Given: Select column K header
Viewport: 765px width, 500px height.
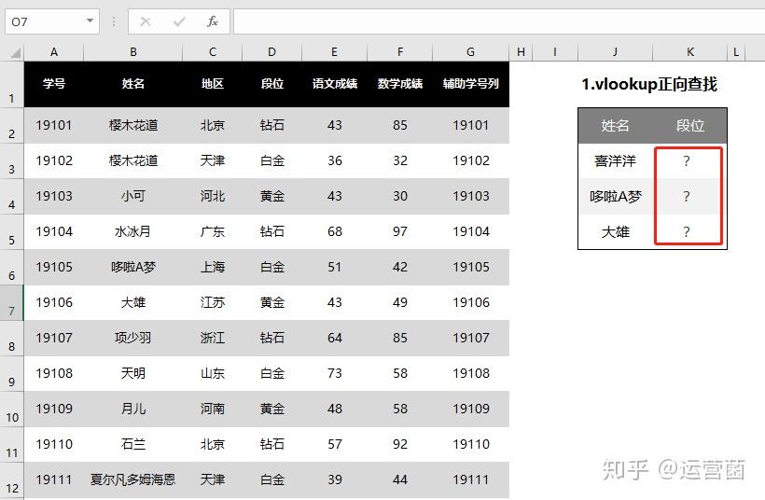Looking at the screenshot, I should [x=689, y=52].
